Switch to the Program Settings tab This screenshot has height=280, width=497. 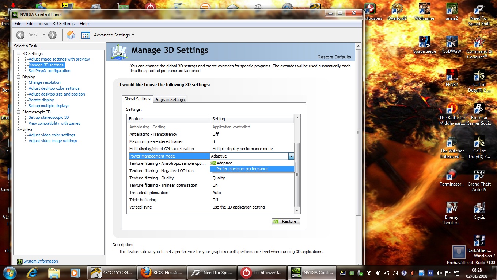tap(170, 100)
